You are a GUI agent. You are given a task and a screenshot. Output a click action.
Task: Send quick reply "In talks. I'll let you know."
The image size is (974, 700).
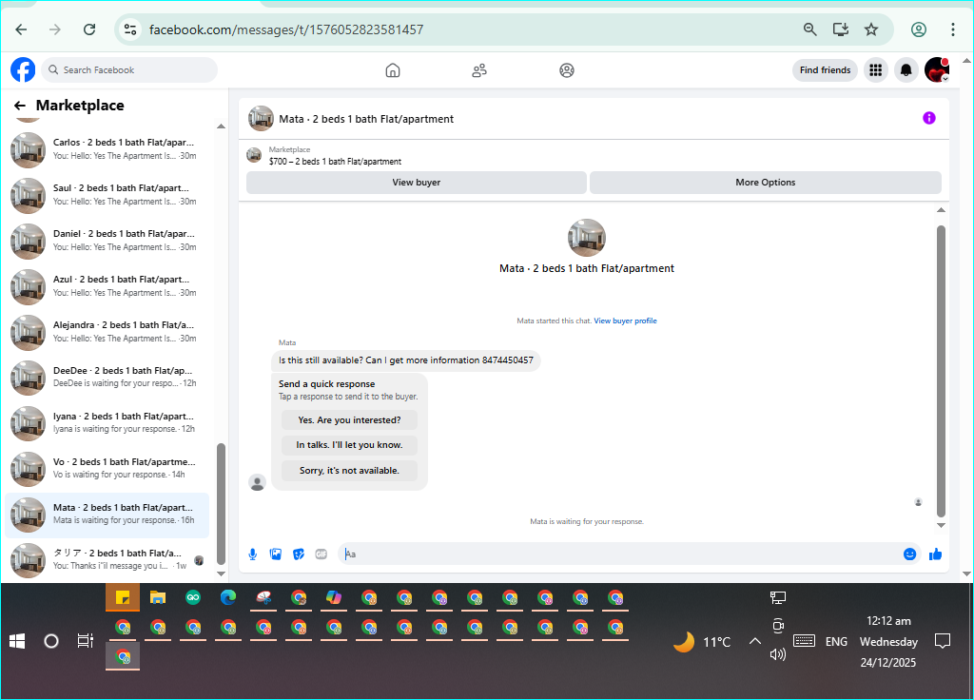pos(349,445)
